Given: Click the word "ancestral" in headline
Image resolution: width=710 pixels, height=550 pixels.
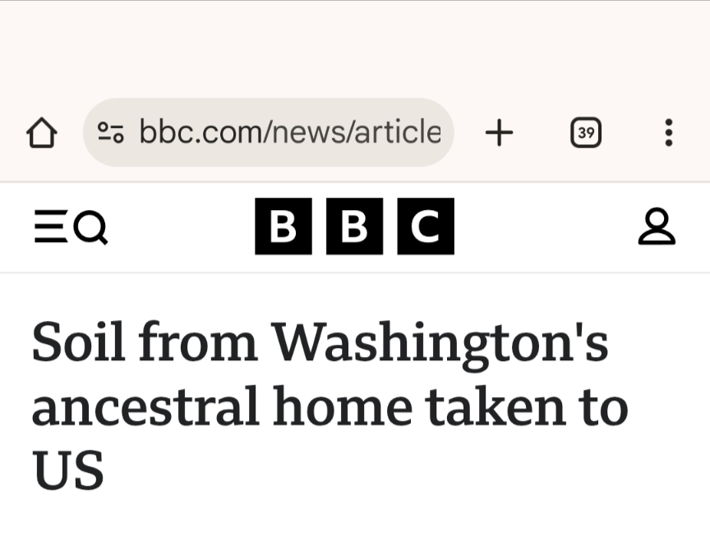Looking at the screenshot, I should tap(145, 406).
